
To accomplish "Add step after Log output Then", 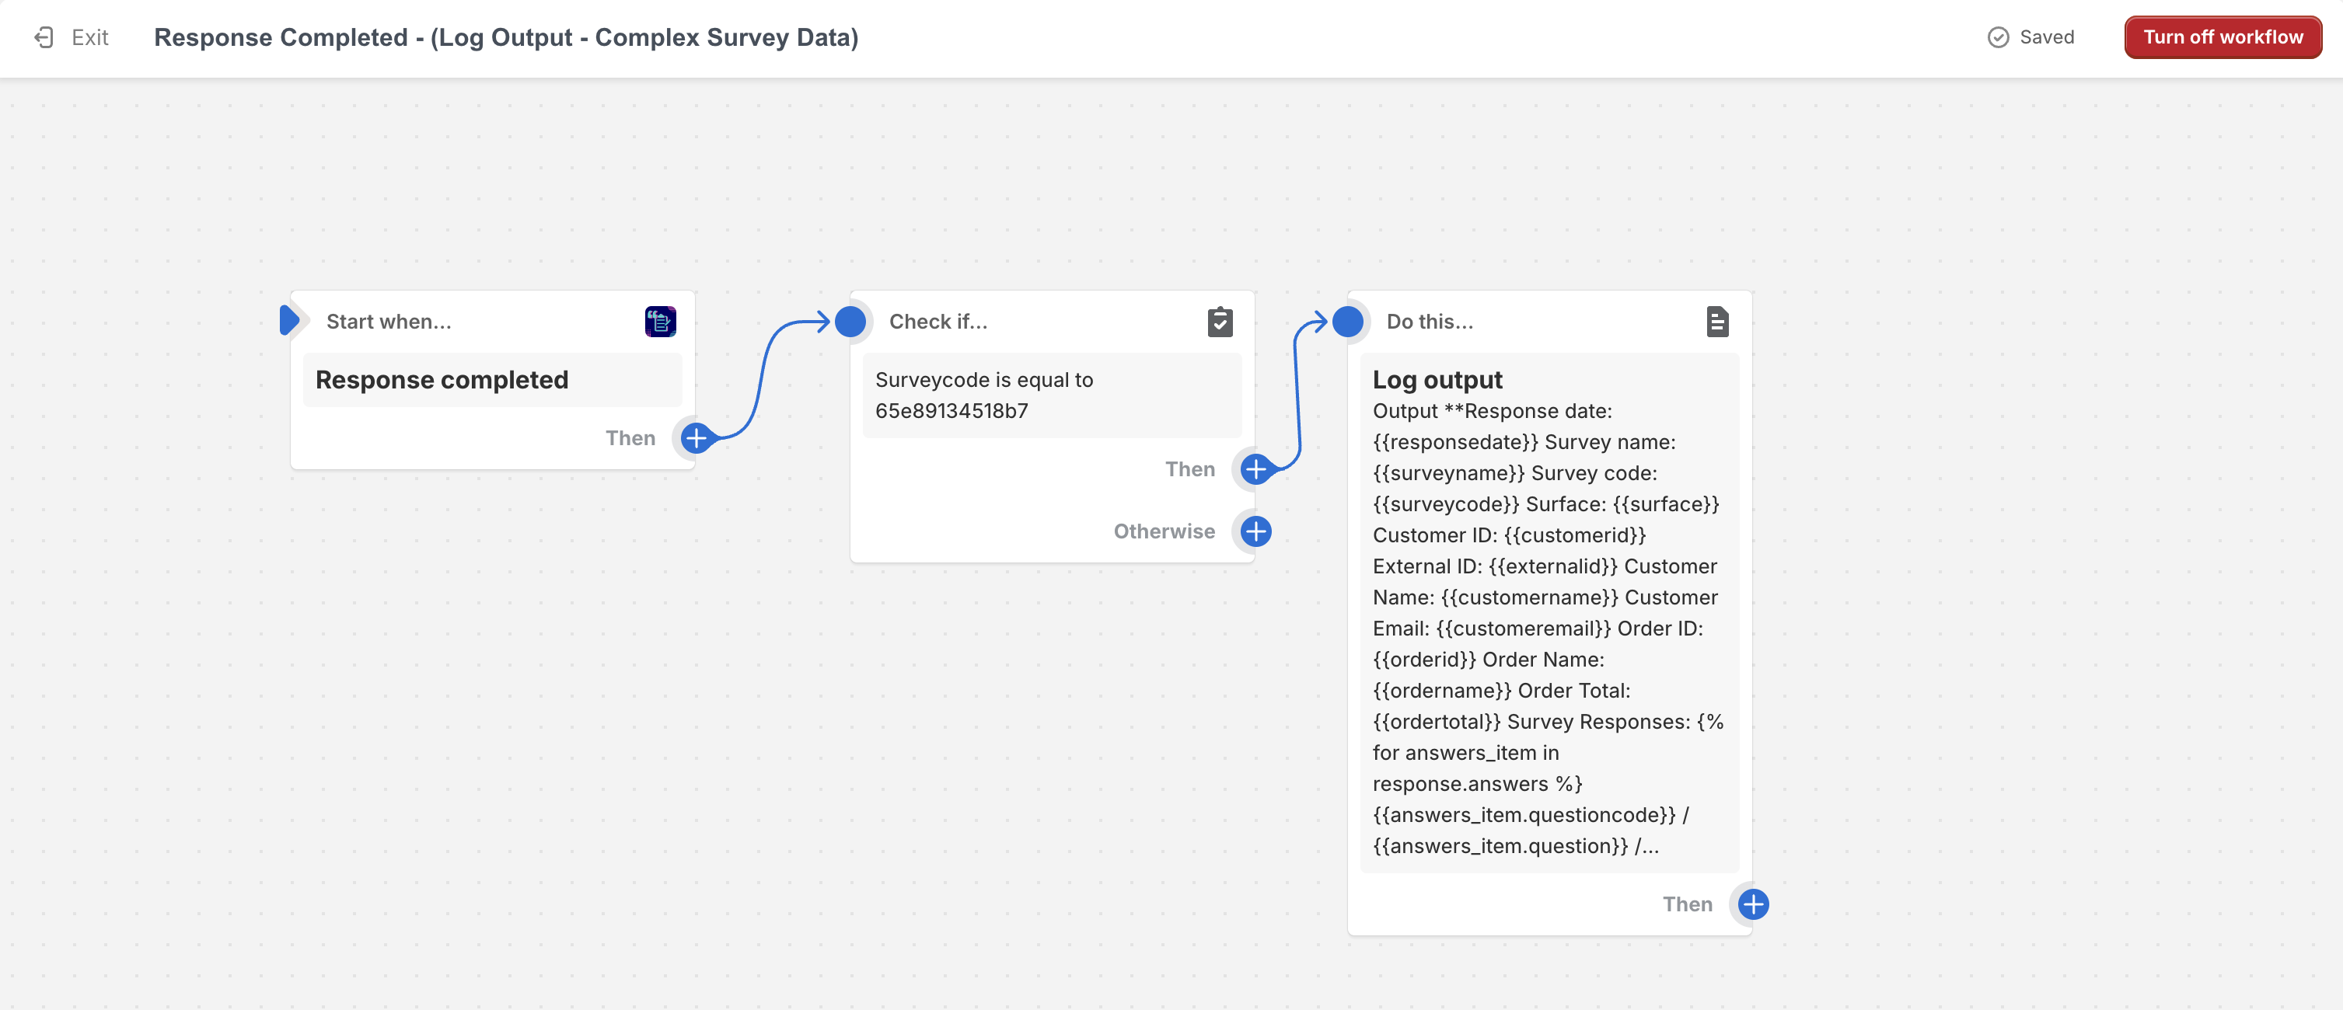I will (x=1754, y=904).
